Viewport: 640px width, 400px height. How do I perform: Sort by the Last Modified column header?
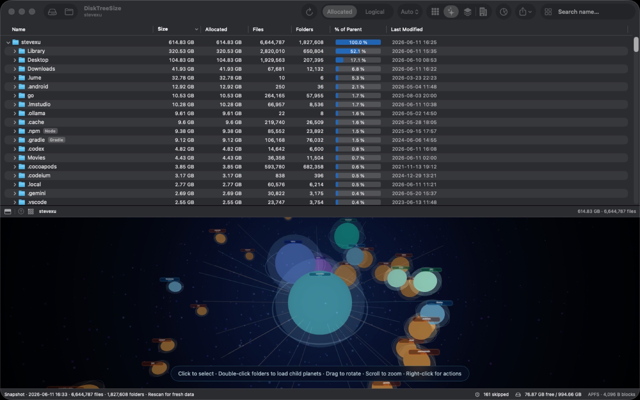(x=407, y=30)
